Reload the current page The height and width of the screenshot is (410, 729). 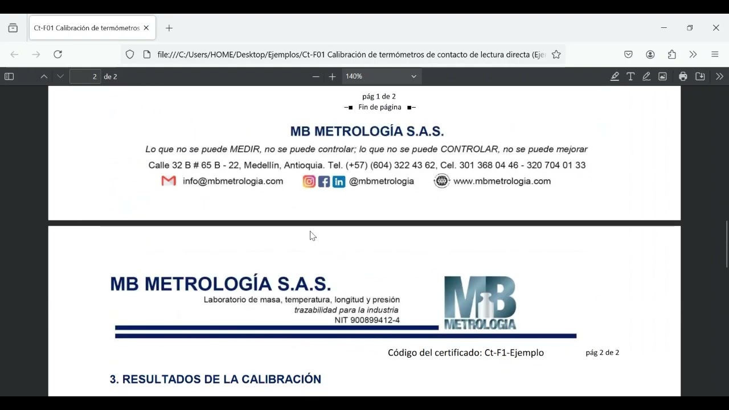58,55
